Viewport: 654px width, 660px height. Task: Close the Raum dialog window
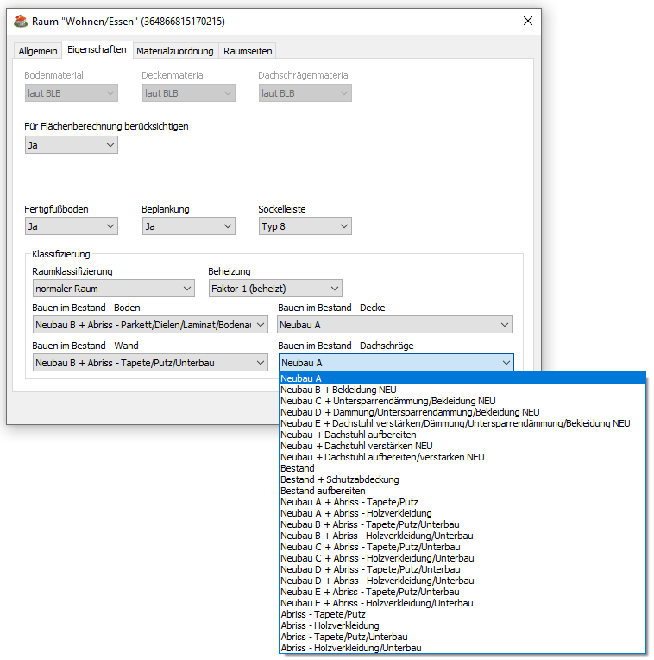click(x=527, y=21)
